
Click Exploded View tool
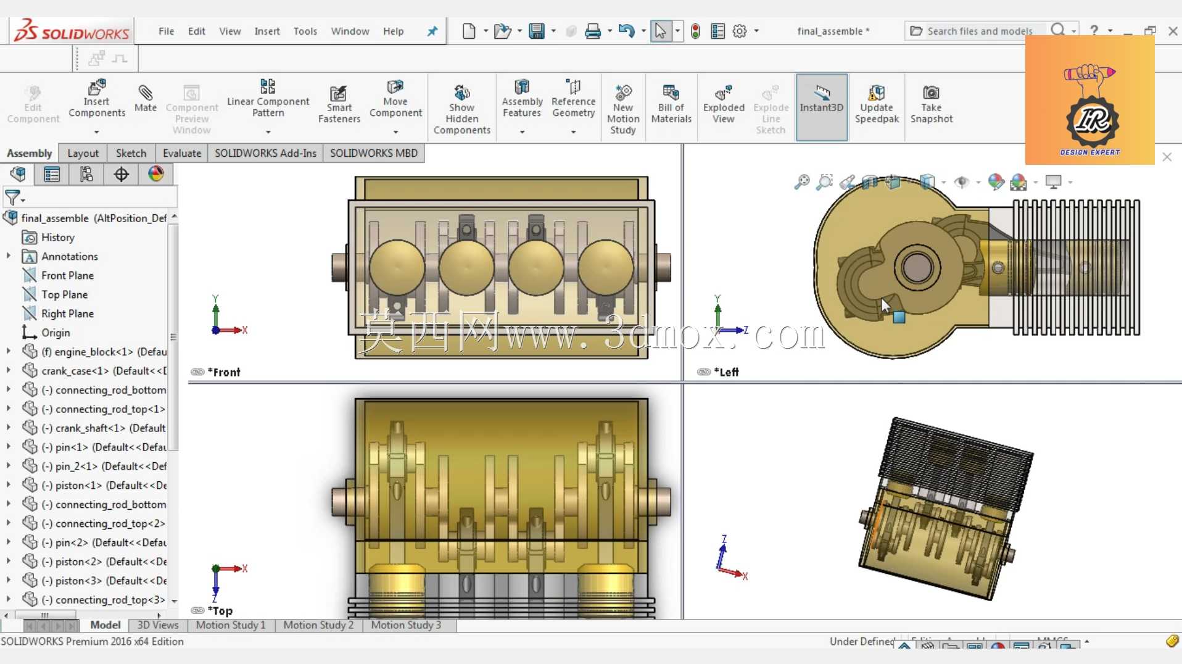pos(724,105)
